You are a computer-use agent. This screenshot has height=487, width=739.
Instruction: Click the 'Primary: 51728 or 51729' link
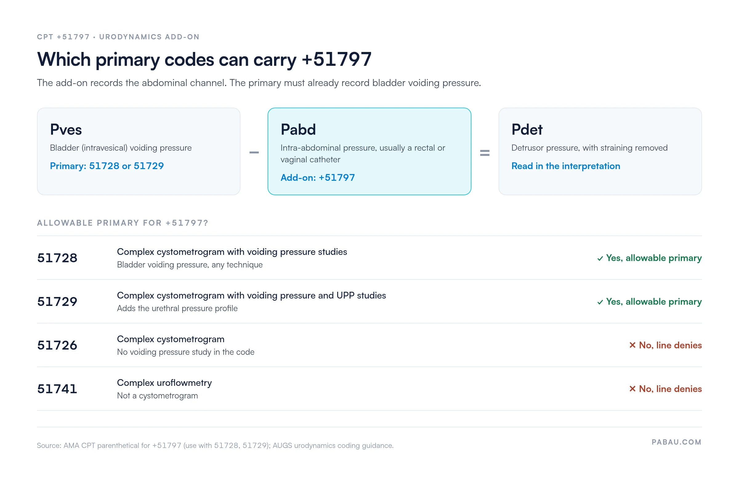[x=107, y=166]
